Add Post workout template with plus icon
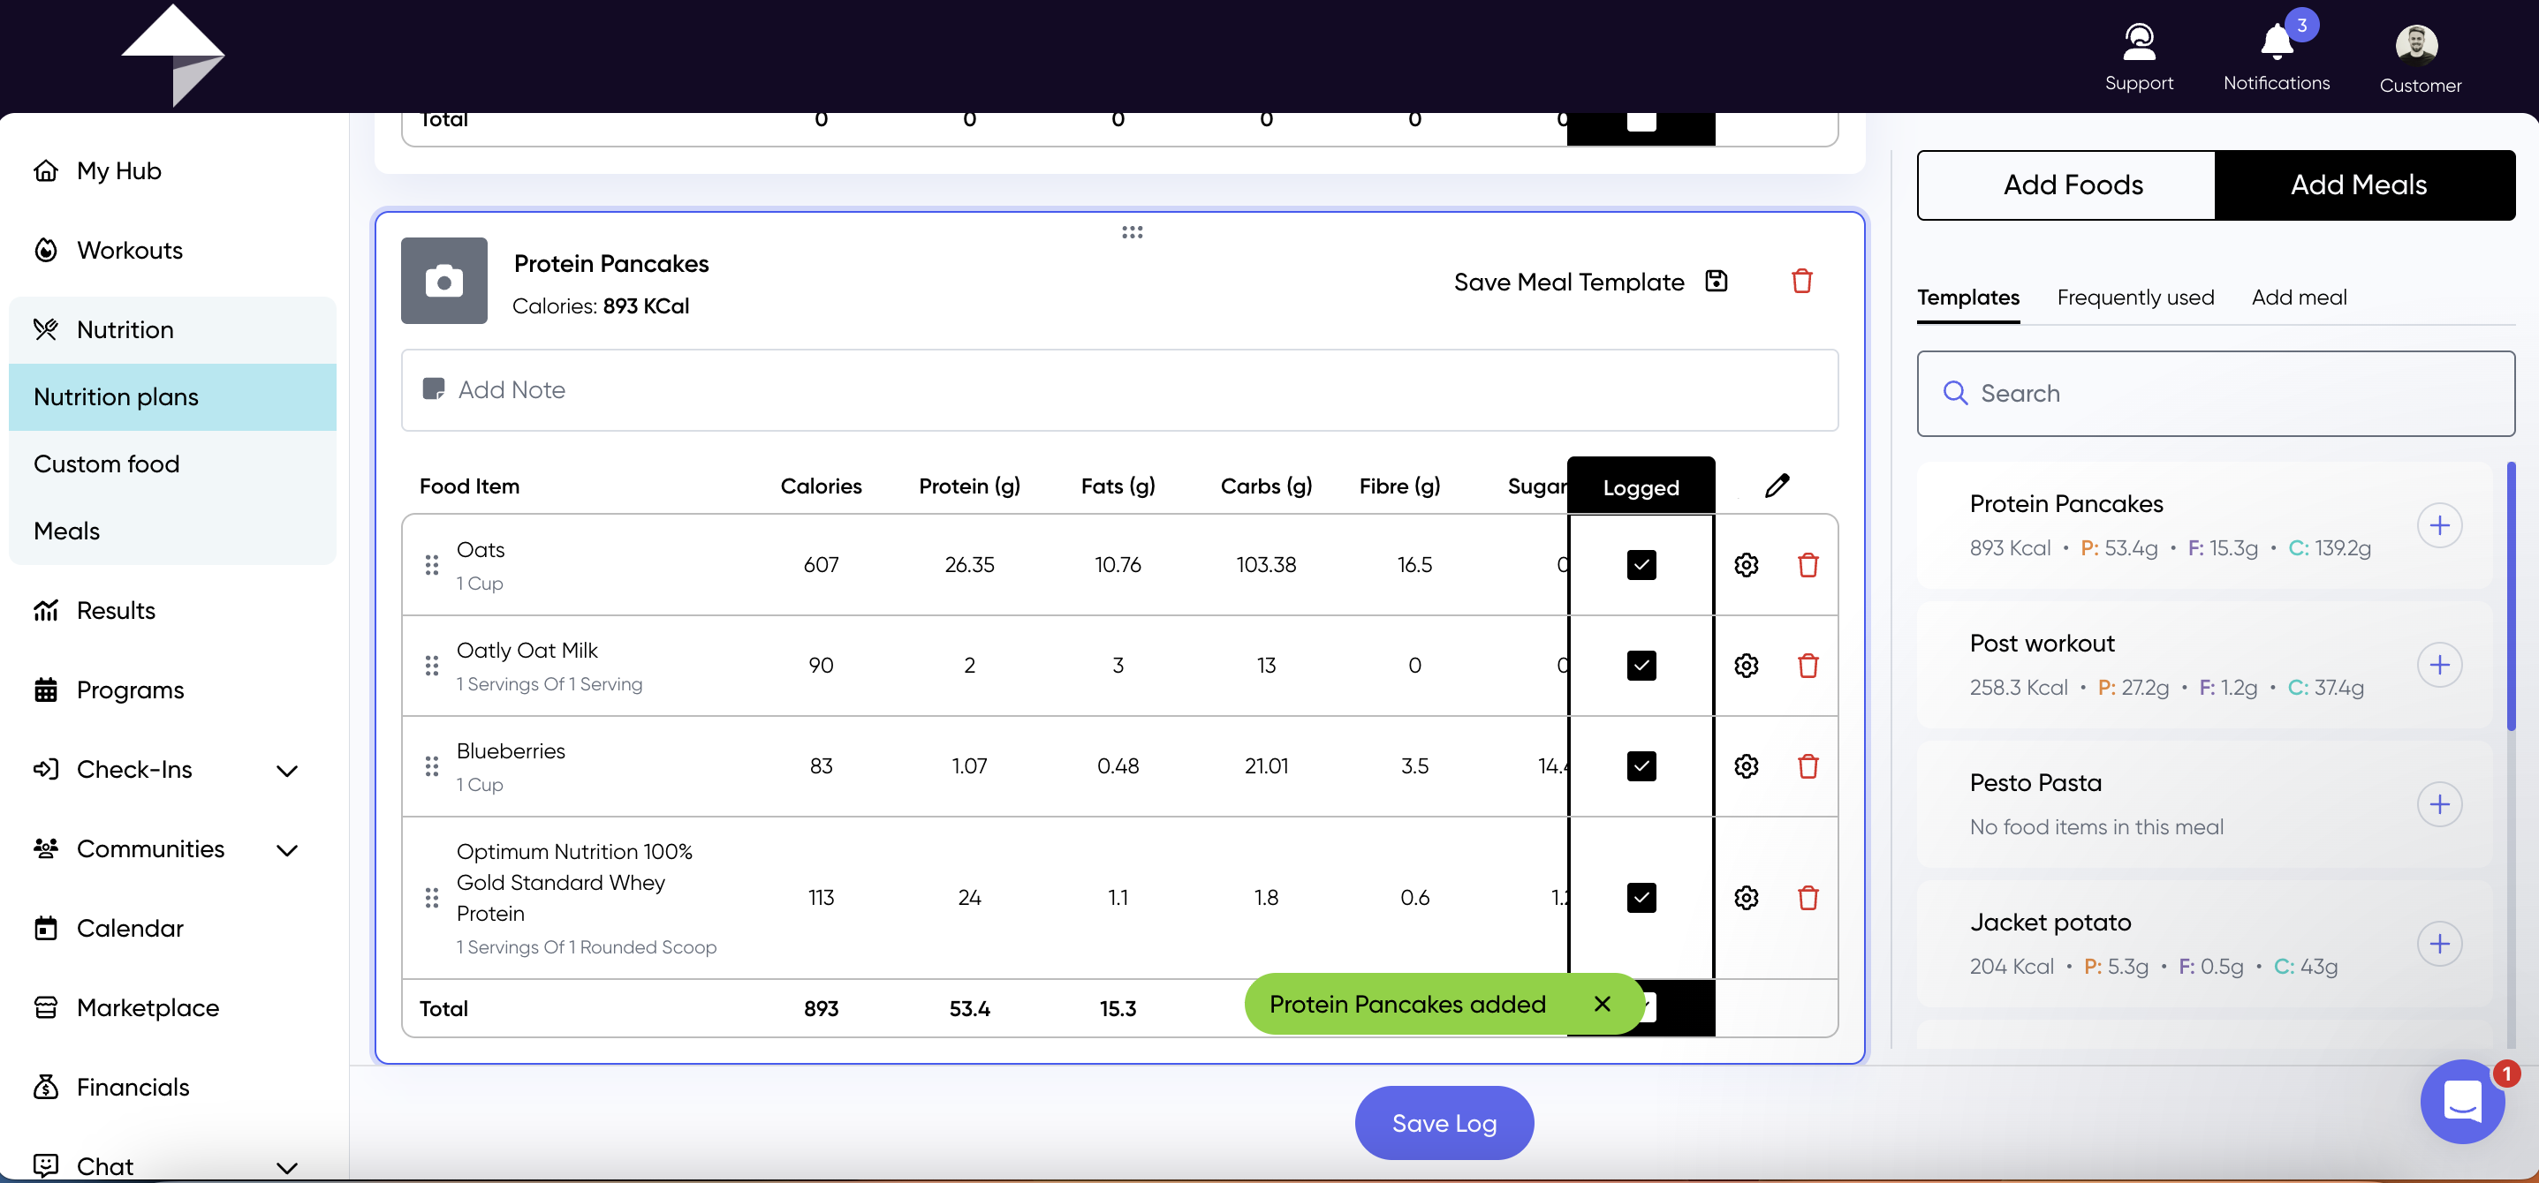The width and height of the screenshot is (2539, 1183). pos(2439,665)
